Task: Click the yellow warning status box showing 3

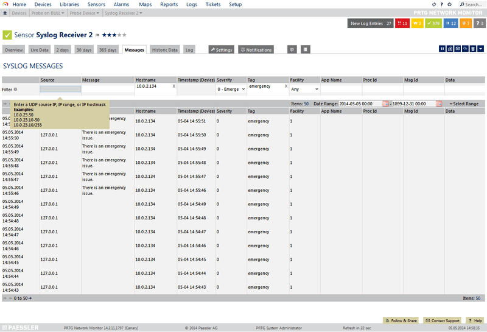Action: tap(417, 23)
